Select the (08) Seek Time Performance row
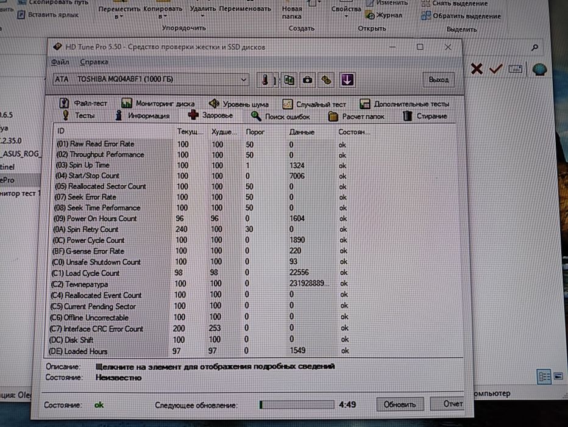 (201, 207)
